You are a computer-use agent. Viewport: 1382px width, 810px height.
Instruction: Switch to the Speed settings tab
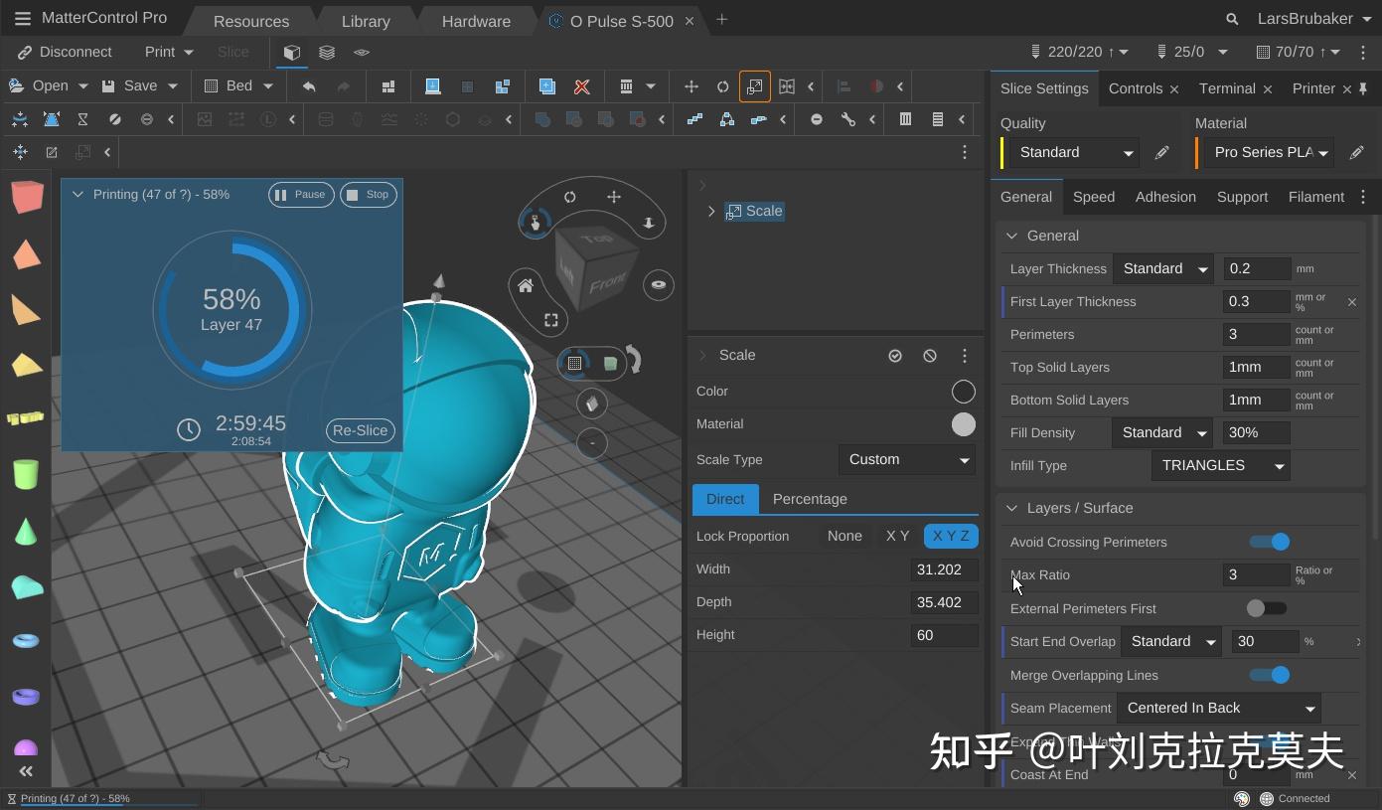tap(1093, 197)
